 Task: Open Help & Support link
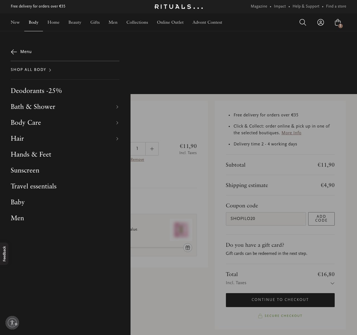point(306,6)
